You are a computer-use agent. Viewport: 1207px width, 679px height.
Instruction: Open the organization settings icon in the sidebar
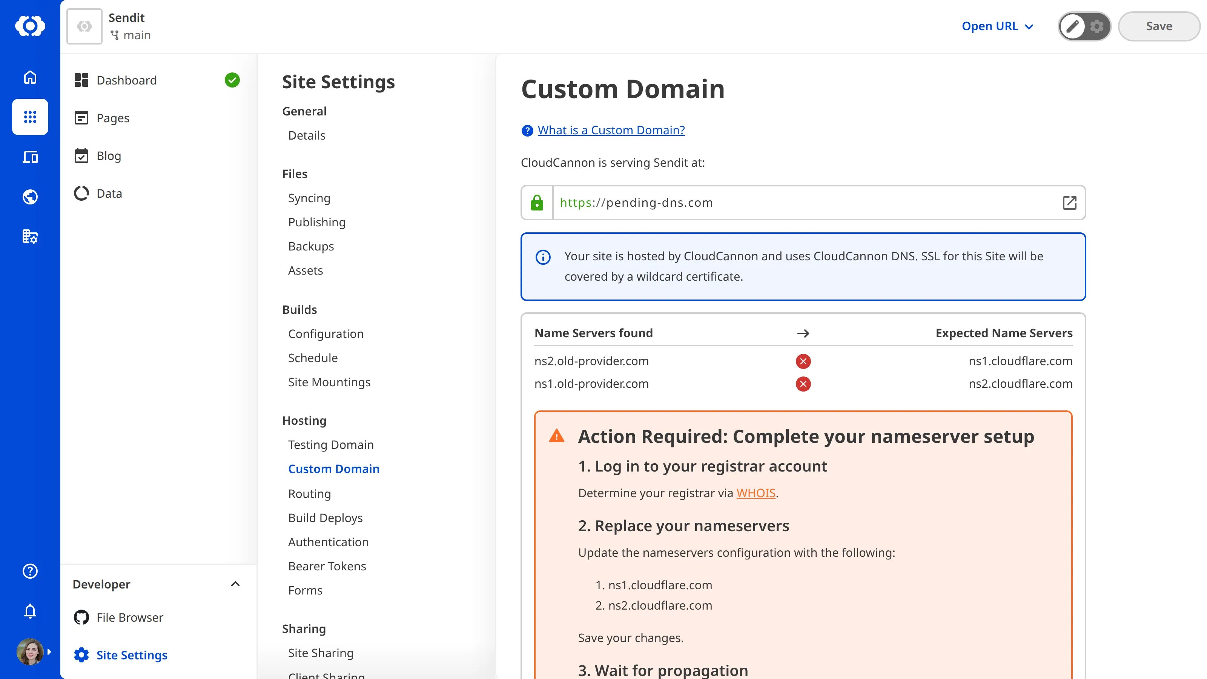(x=30, y=237)
